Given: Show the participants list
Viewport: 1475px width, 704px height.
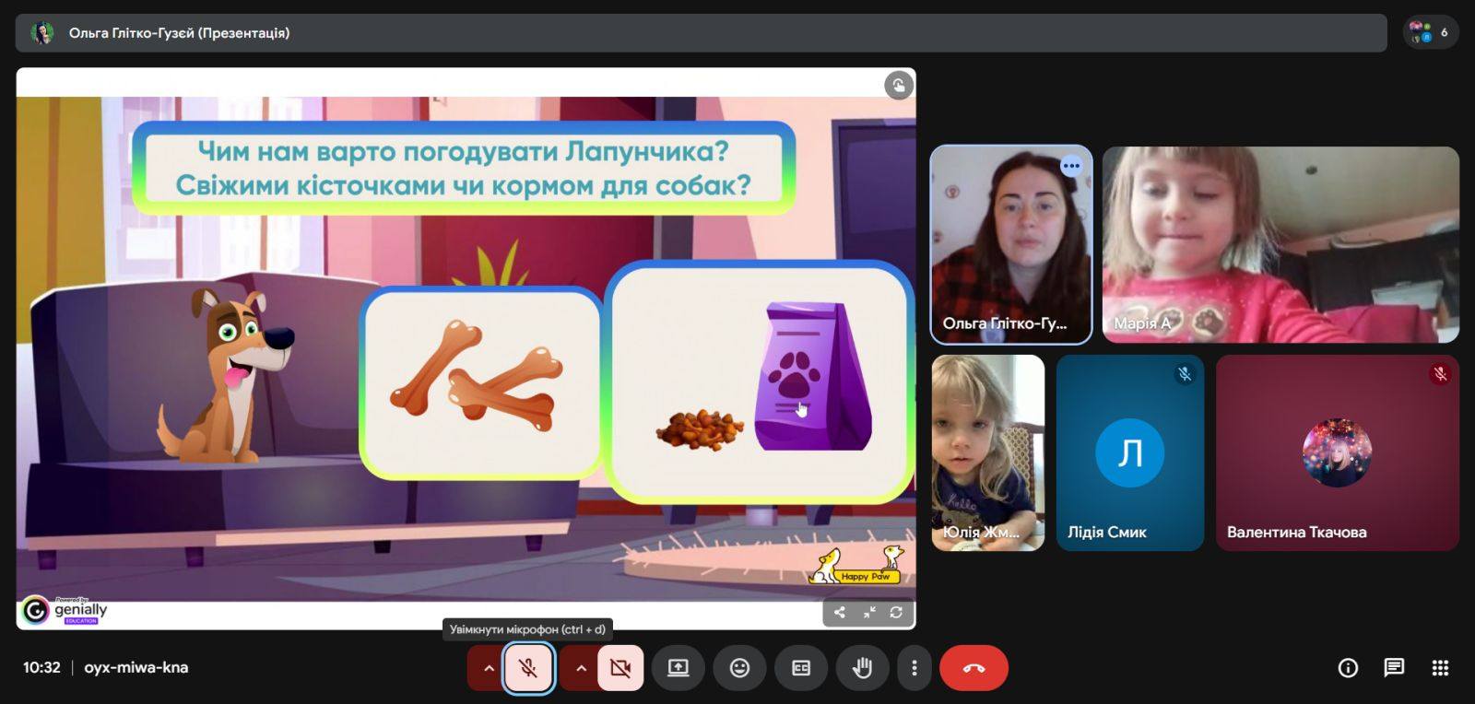Looking at the screenshot, I should pos(1430,33).
